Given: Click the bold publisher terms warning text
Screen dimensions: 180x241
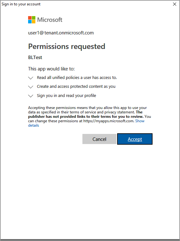Looking at the screenshot, I should click(x=86, y=114).
